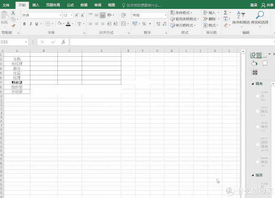
Task: Switch to Page Layout (页面布局) tab
Action: pyautogui.click(x=53, y=5)
